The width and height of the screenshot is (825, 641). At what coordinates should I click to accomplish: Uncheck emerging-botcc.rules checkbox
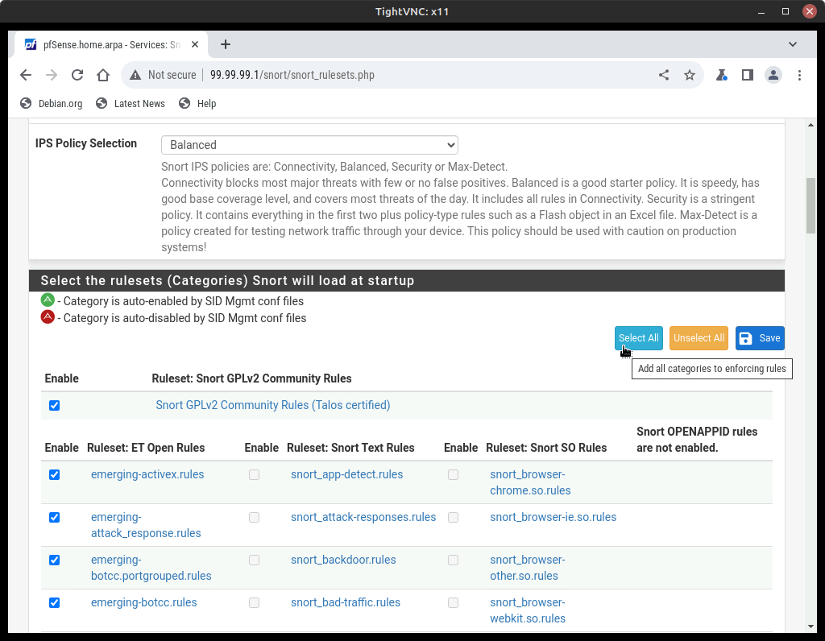pyautogui.click(x=54, y=602)
